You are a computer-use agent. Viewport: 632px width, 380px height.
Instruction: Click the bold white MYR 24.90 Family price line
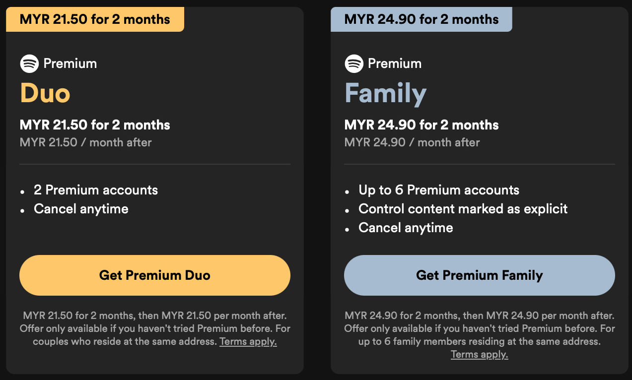421,125
